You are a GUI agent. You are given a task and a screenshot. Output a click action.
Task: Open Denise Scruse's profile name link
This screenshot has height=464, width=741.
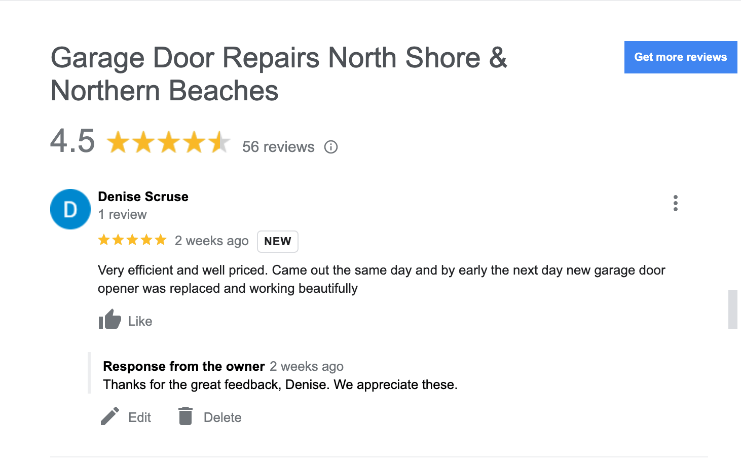tap(143, 197)
